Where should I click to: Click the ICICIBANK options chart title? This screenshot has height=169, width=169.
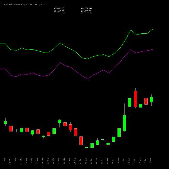point(26,5)
